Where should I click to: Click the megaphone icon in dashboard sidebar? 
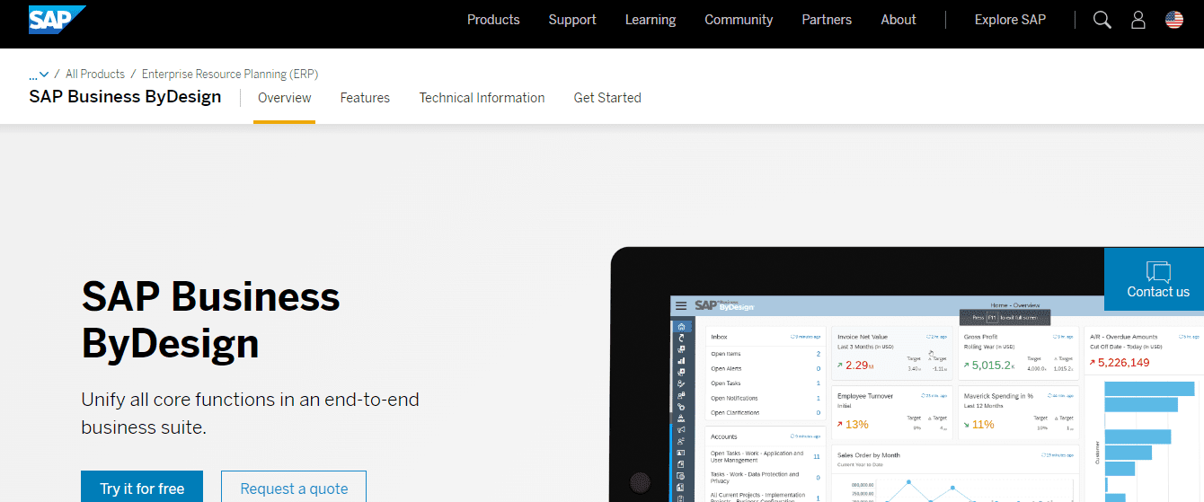click(681, 430)
